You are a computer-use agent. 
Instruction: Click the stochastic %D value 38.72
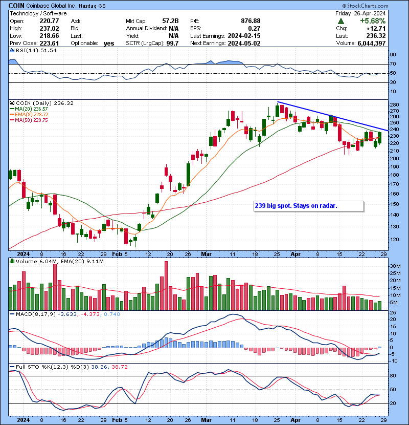click(x=119, y=367)
